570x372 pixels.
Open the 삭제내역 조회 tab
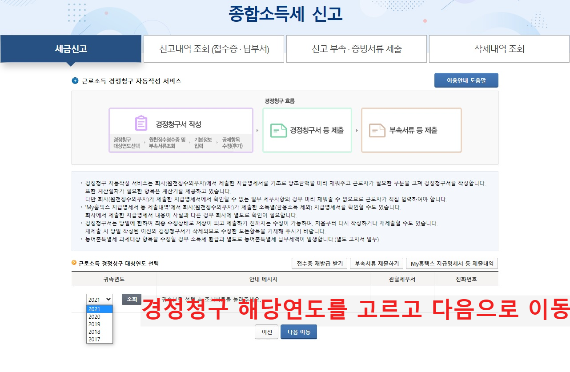click(x=499, y=49)
